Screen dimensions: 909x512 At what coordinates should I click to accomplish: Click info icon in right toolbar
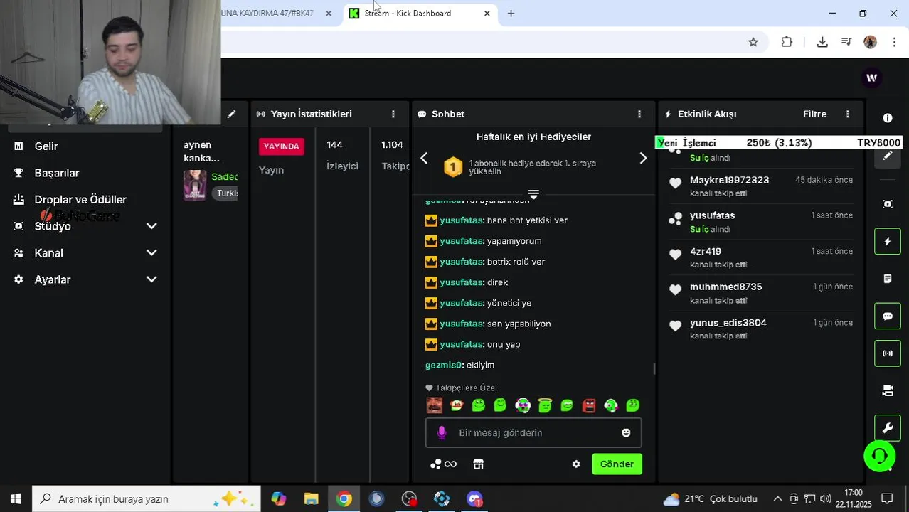click(888, 118)
